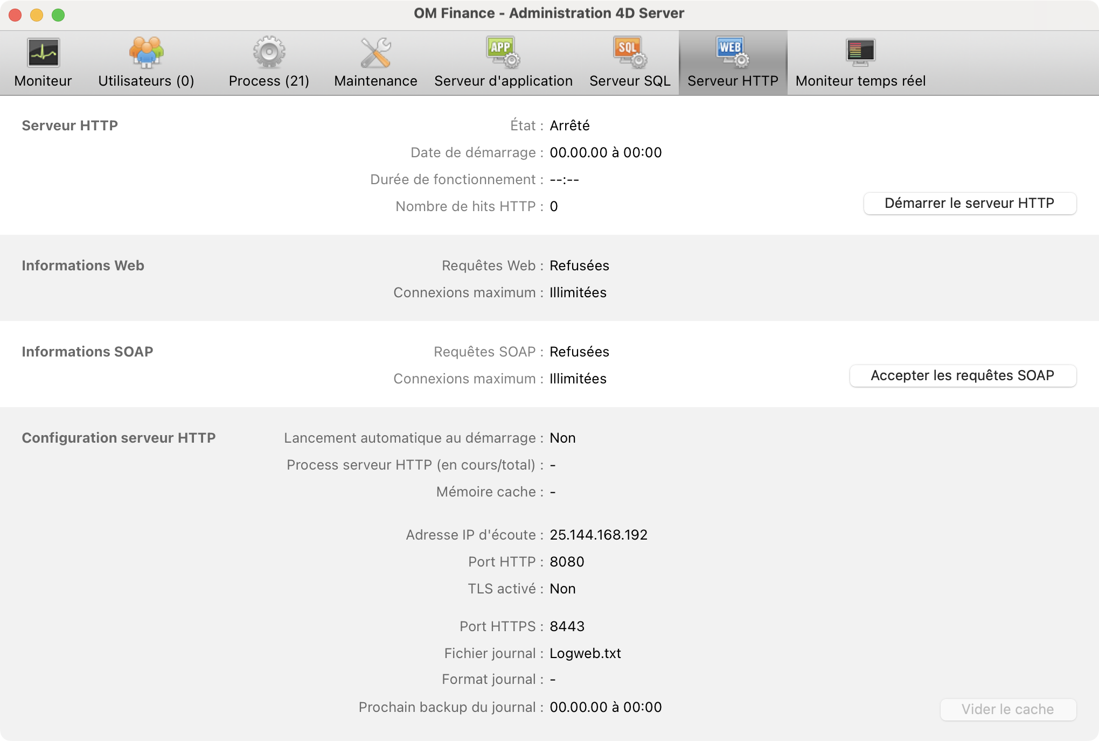Click Informations Web Connexions maximum Illimitées

pos(578,292)
